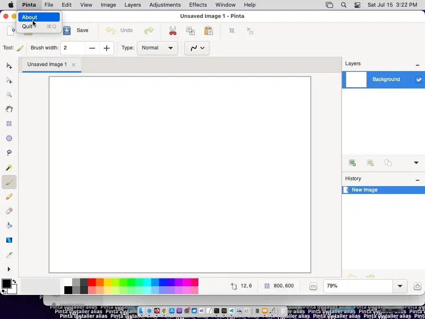Decrease brush width with minus button
This screenshot has height=319, width=425.
coord(92,48)
